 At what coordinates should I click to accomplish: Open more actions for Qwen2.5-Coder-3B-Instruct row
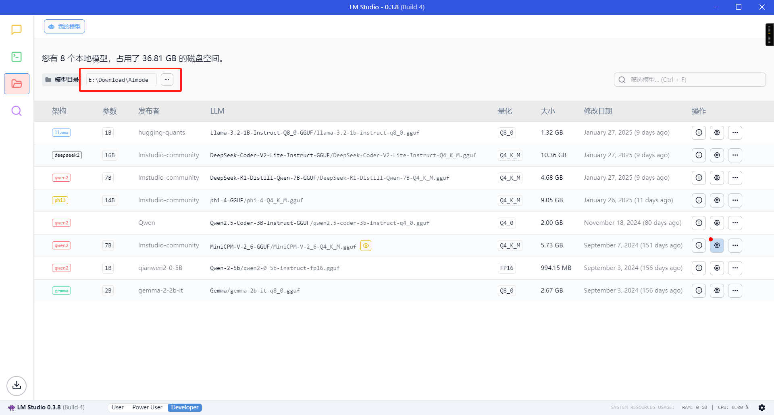coord(735,223)
